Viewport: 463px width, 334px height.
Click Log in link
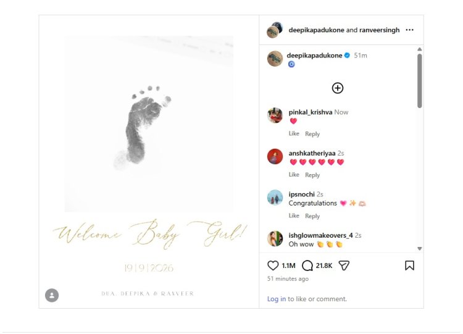[277, 299]
